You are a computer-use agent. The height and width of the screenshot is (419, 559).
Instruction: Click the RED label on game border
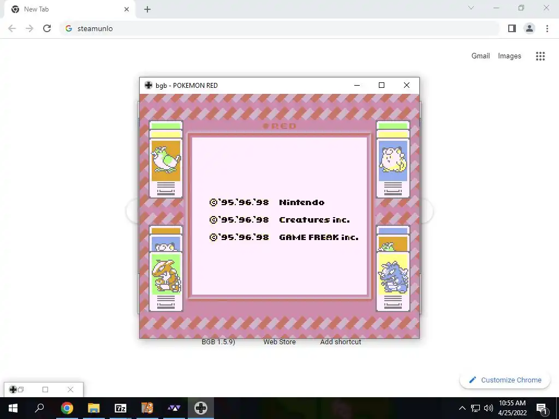tap(279, 126)
